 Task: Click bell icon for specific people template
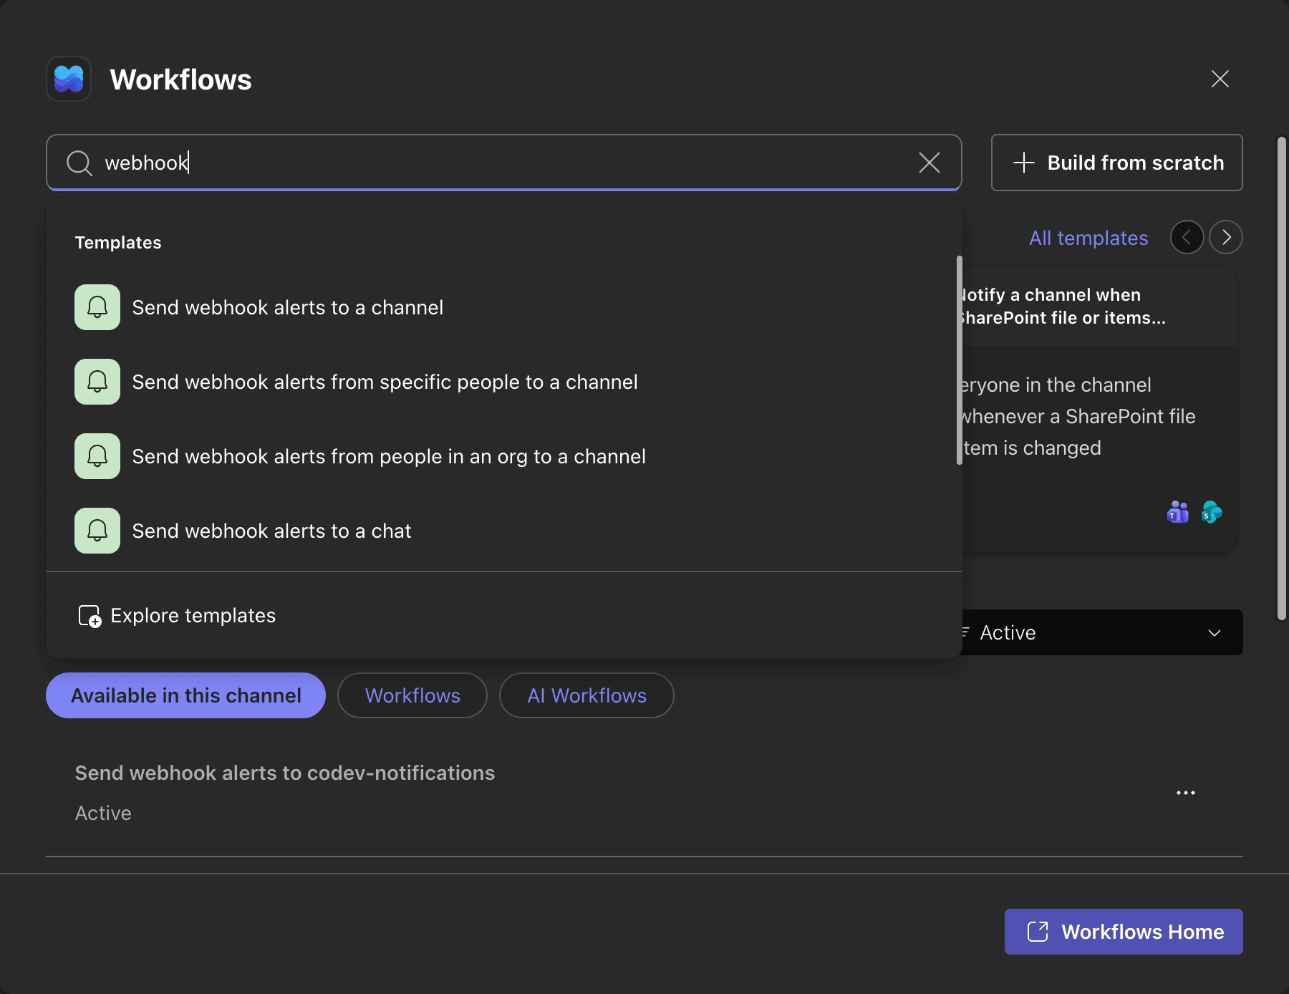tap(97, 382)
